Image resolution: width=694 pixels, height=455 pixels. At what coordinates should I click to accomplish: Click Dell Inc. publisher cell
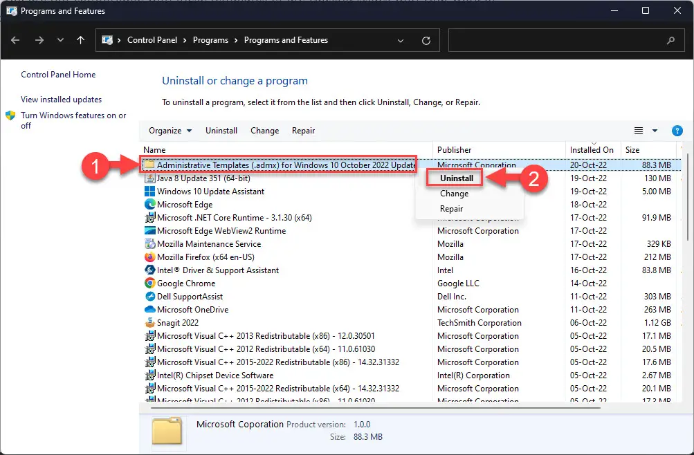452,297
